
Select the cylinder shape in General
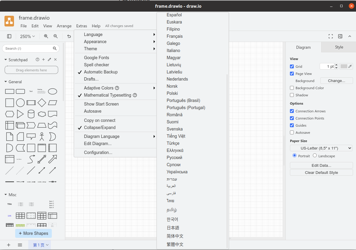[x=31, y=114]
